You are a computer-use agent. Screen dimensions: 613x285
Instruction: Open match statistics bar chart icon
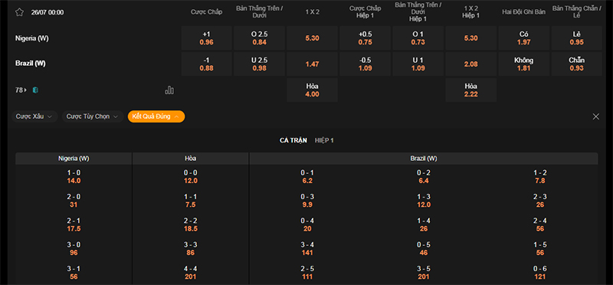pos(169,90)
